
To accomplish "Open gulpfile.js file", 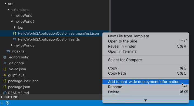I will coord(16,75).
